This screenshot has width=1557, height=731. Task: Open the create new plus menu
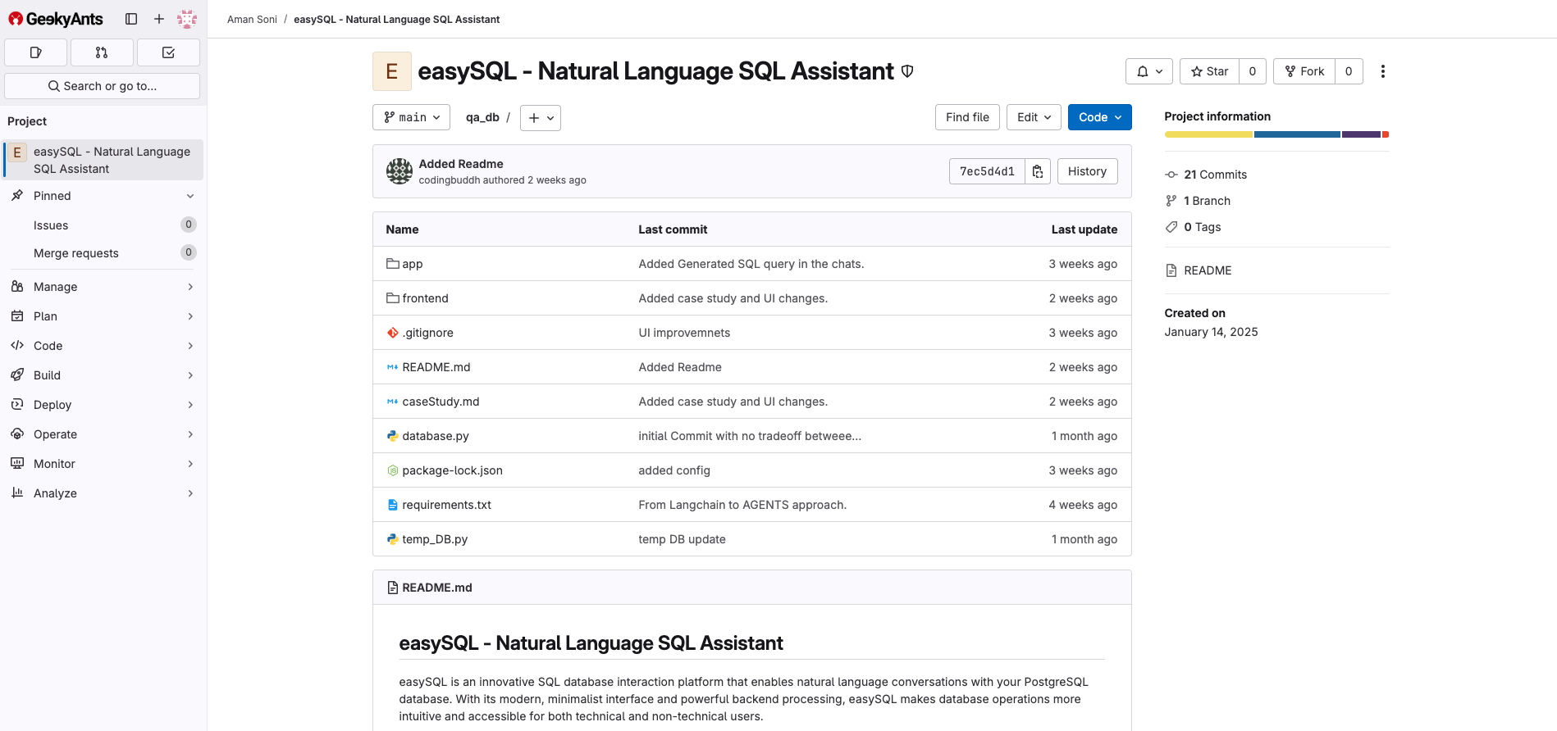coord(159,19)
